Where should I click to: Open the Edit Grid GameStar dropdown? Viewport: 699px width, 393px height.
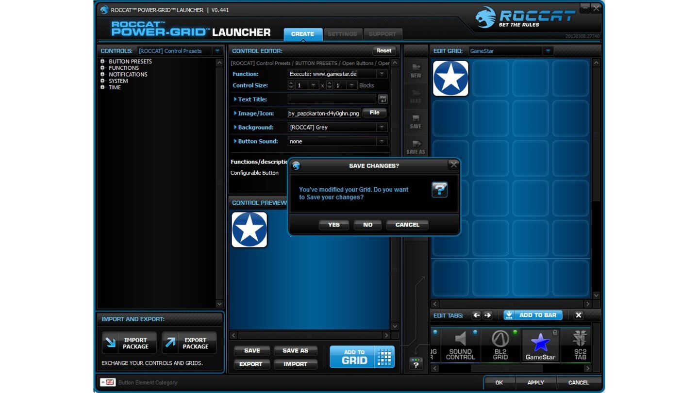tap(548, 51)
